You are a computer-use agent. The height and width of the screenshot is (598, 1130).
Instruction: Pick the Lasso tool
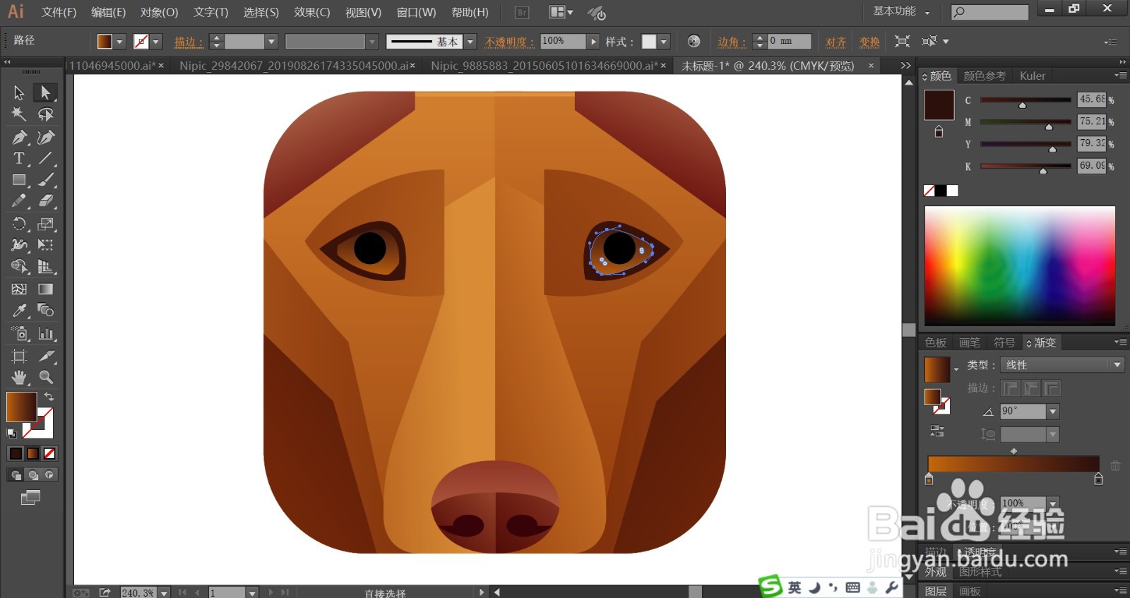pos(45,114)
